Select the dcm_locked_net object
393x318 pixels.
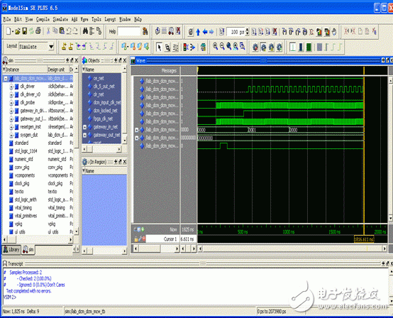105,111
